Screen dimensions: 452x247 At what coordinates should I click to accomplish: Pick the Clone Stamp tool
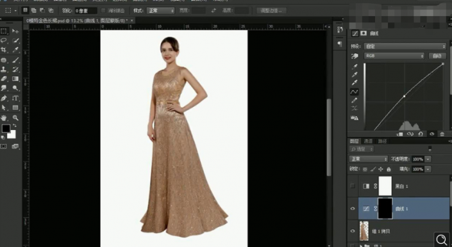[4, 69]
